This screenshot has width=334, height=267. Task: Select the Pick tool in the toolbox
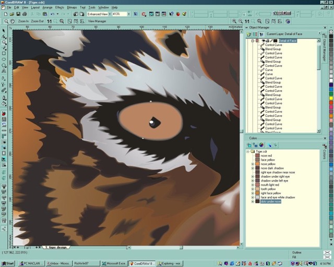(4, 31)
